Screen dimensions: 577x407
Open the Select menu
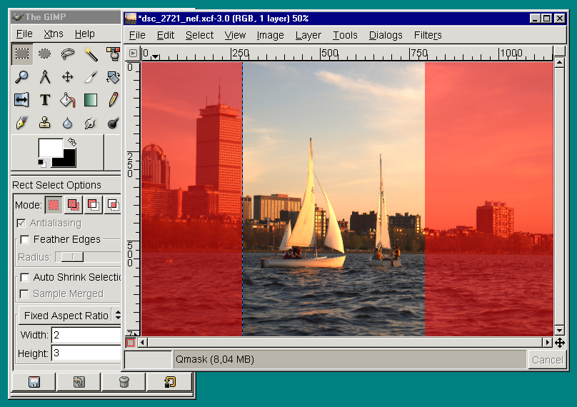click(199, 35)
